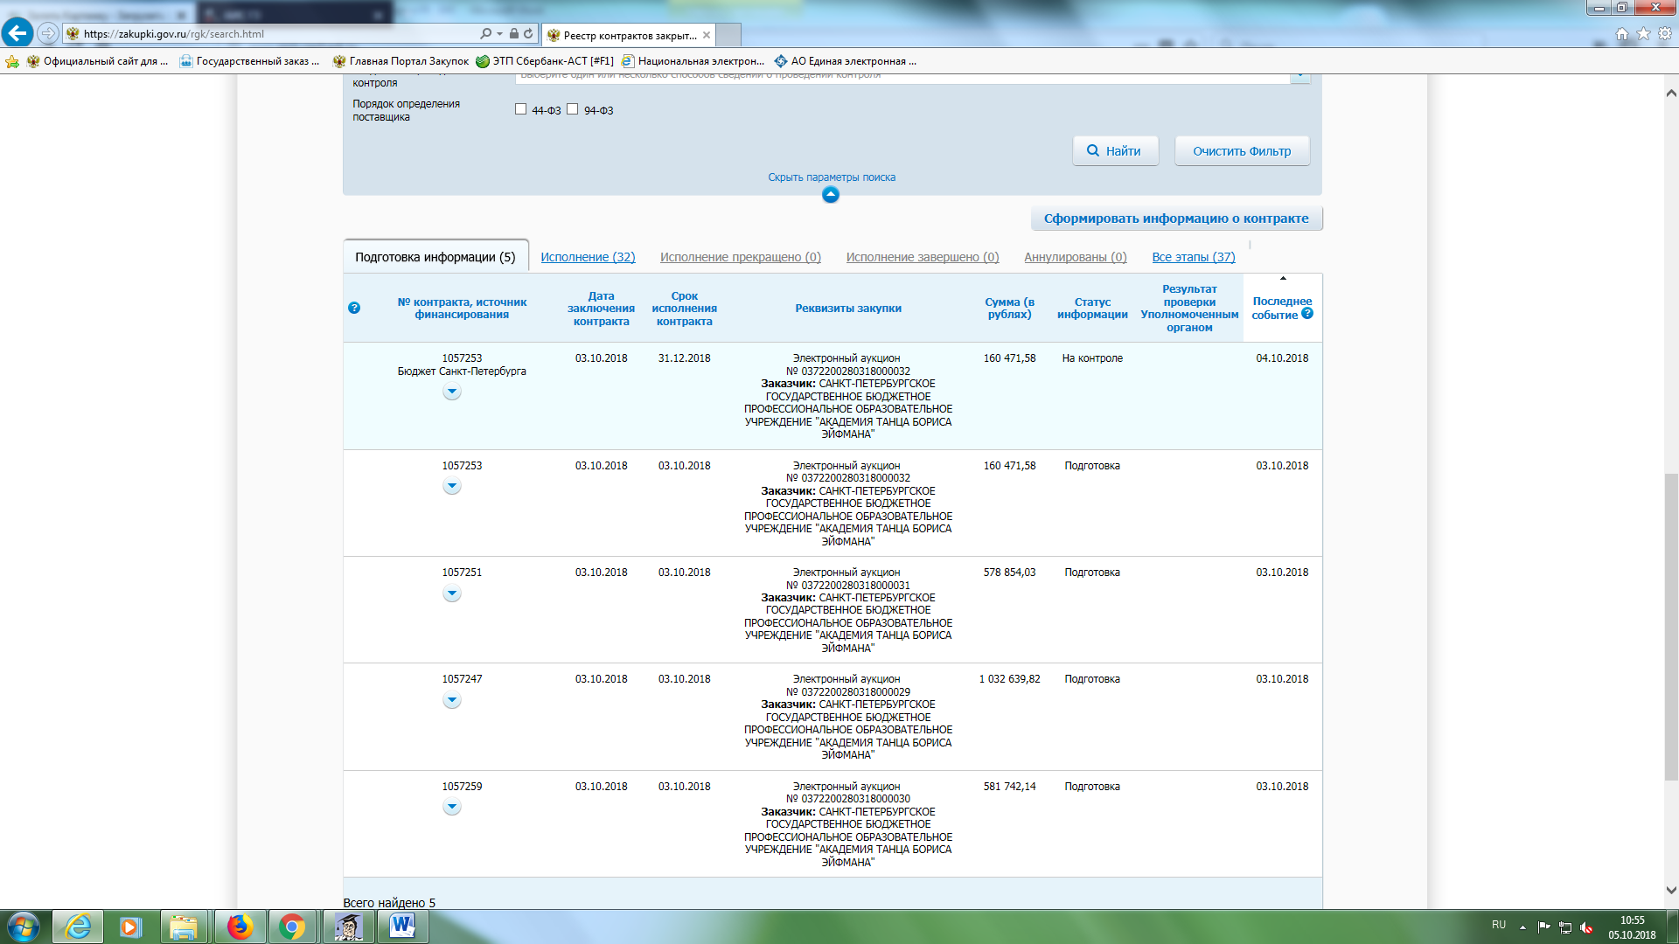Click Очистить Фильтр button
The width and height of the screenshot is (1679, 944).
tap(1242, 150)
